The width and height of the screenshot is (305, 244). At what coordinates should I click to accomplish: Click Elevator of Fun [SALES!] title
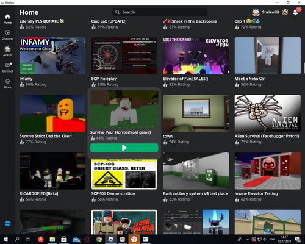pyautogui.click(x=185, y=79)
